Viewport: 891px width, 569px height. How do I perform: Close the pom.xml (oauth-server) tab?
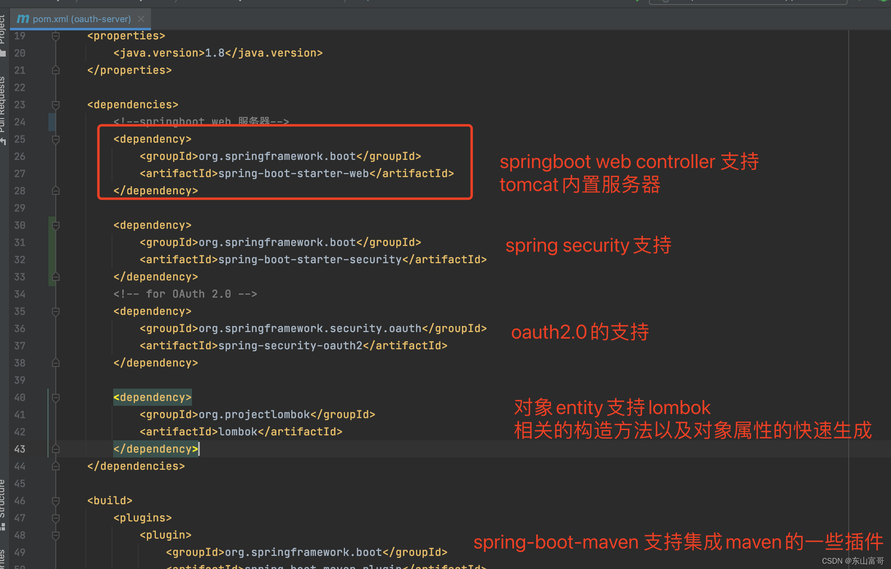pos(141,19)
